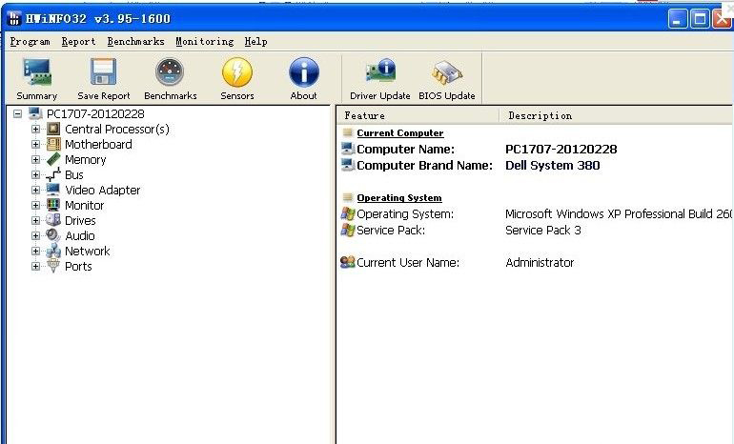Select the Memory module icon
This screenshot has height=444, width=734.
[53, 159]
